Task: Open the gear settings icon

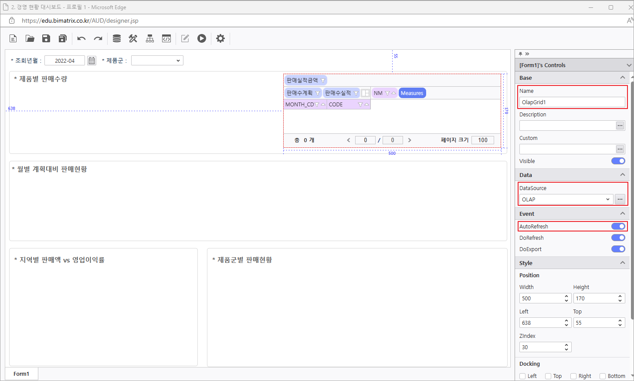Action: (x=220, y=38)
